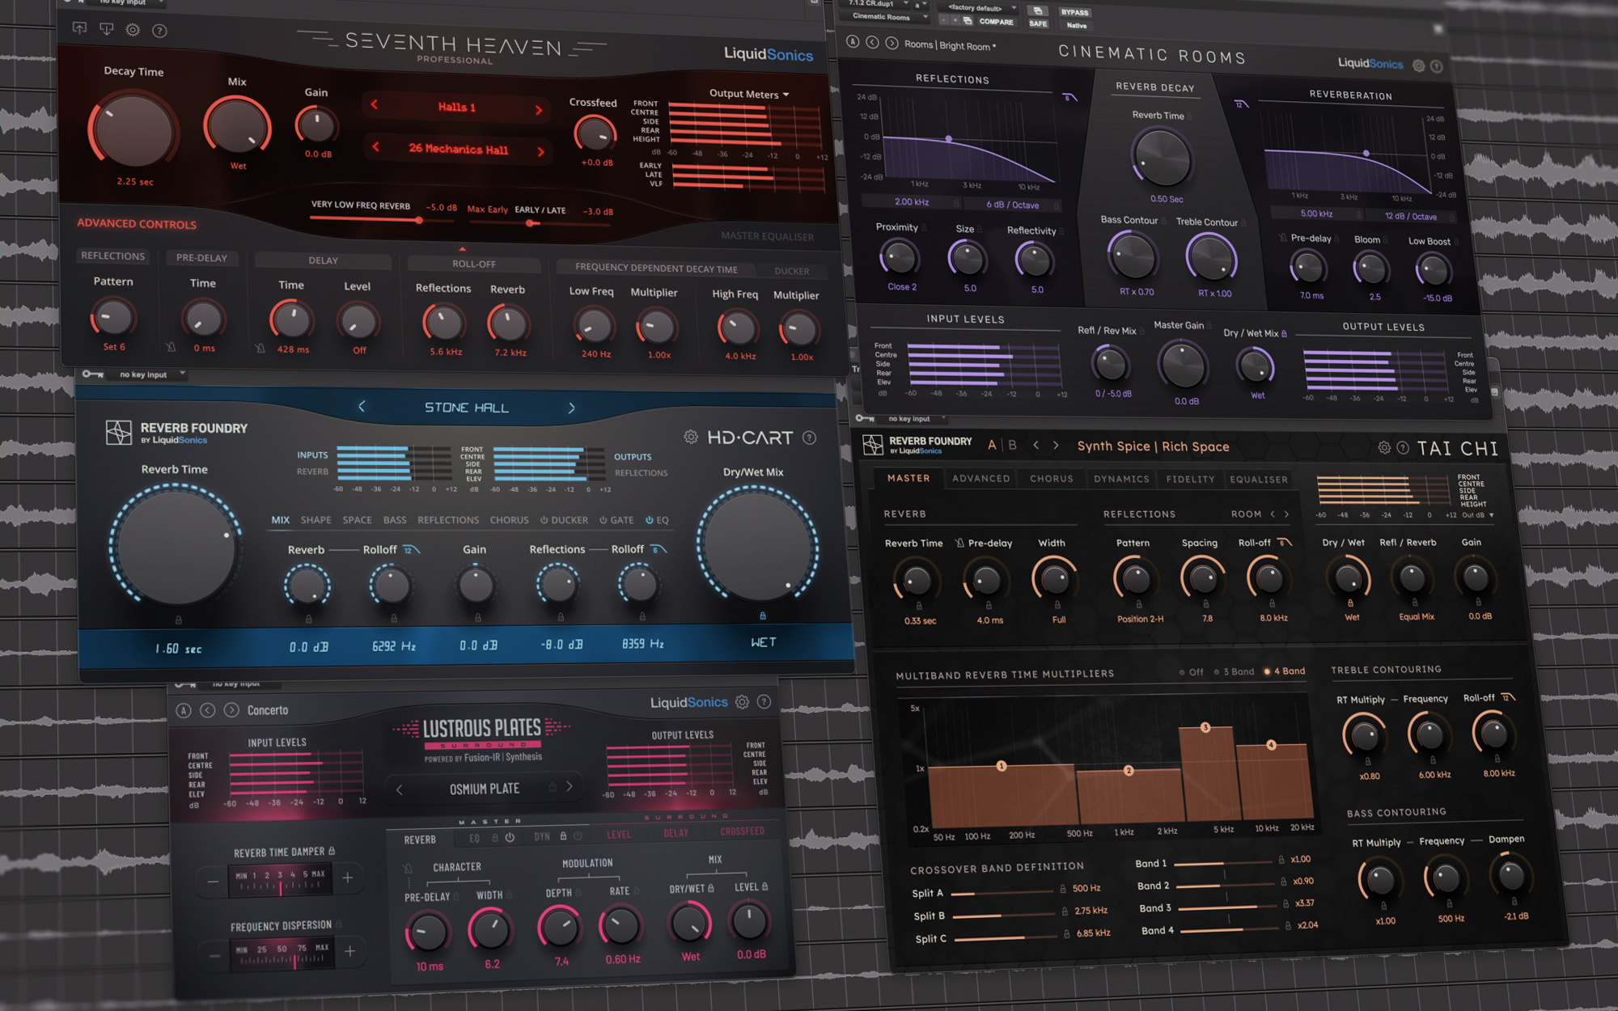Click Seventh Heaven preset load icon

pos(79,28)
